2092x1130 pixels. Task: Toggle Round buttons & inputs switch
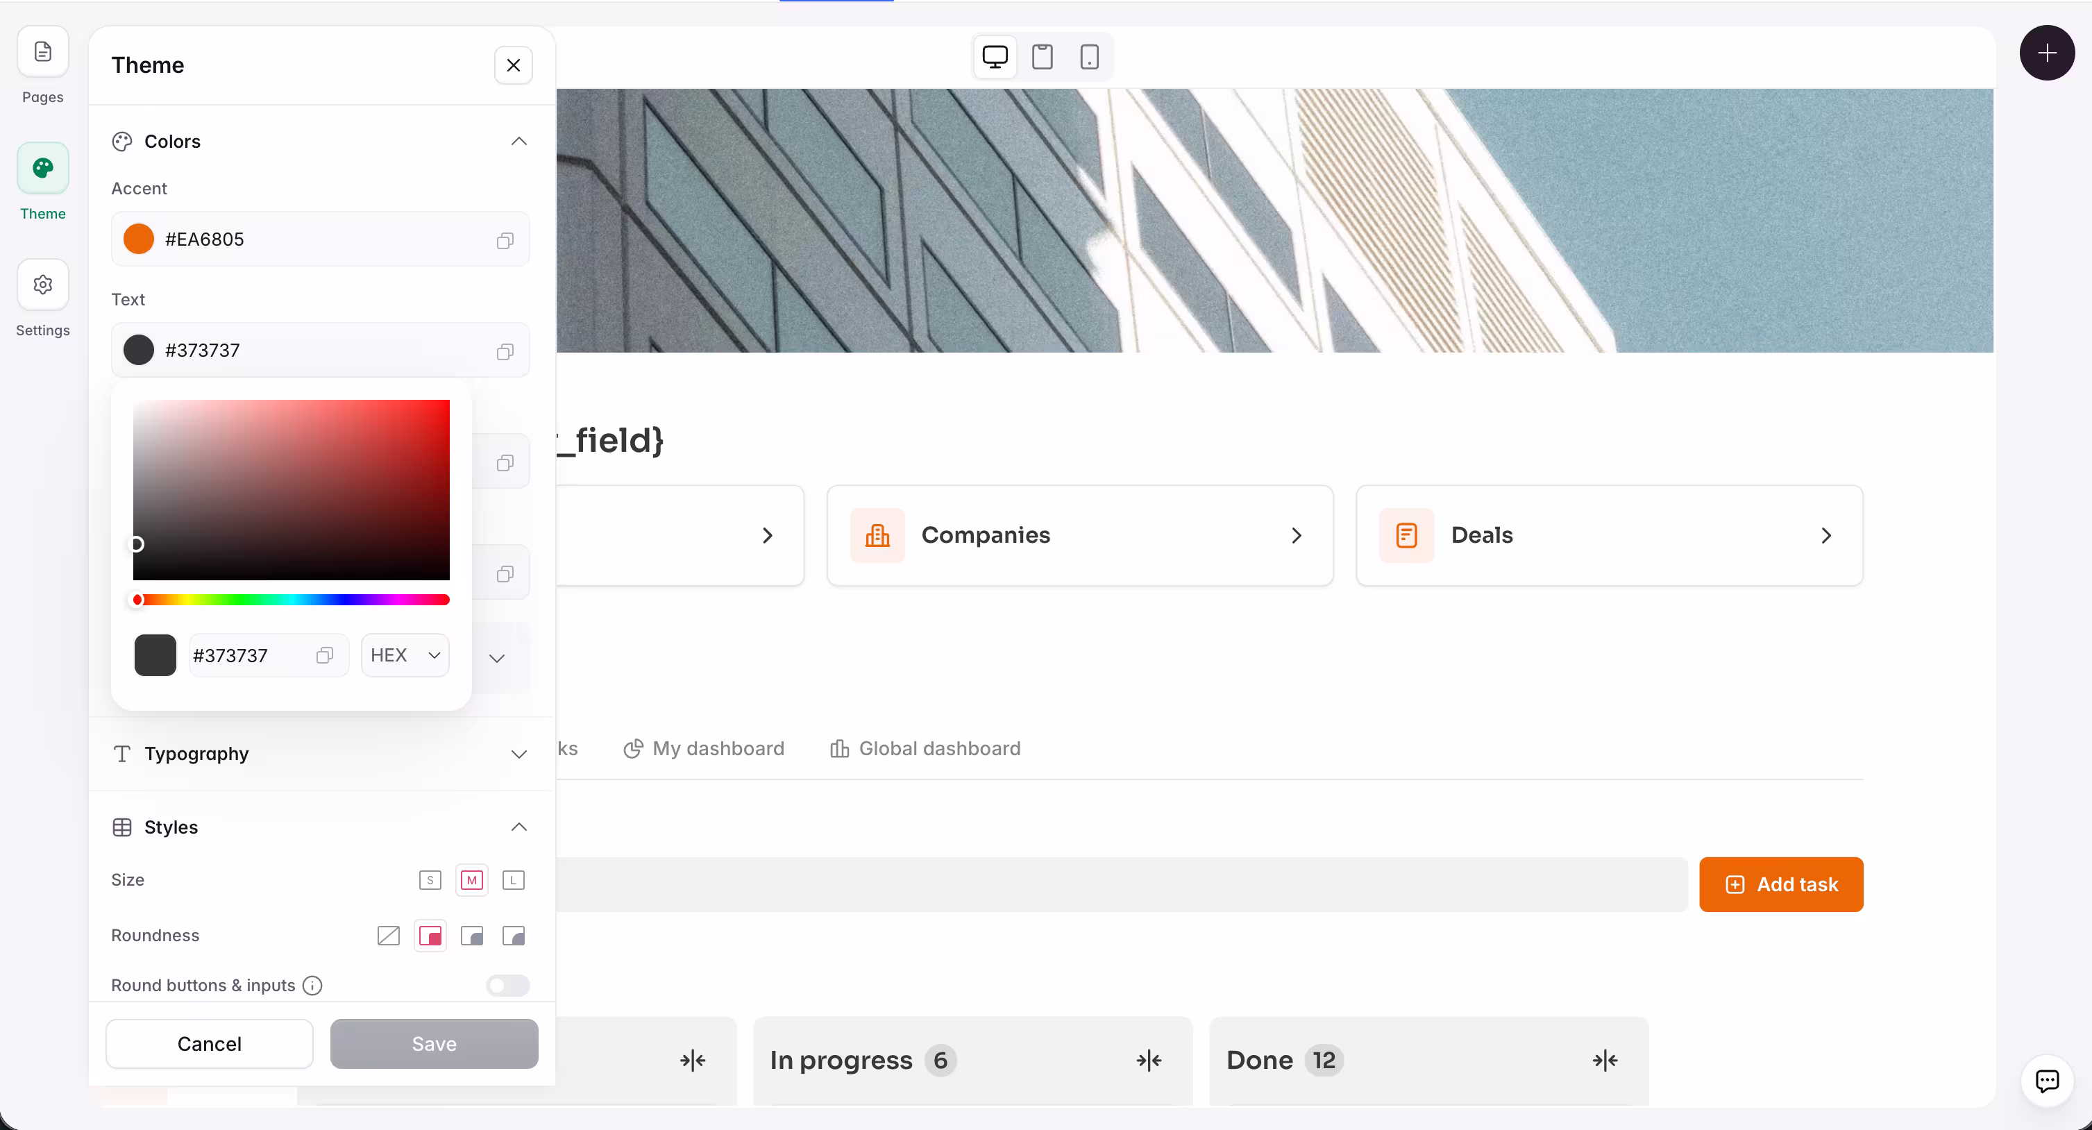507,986
